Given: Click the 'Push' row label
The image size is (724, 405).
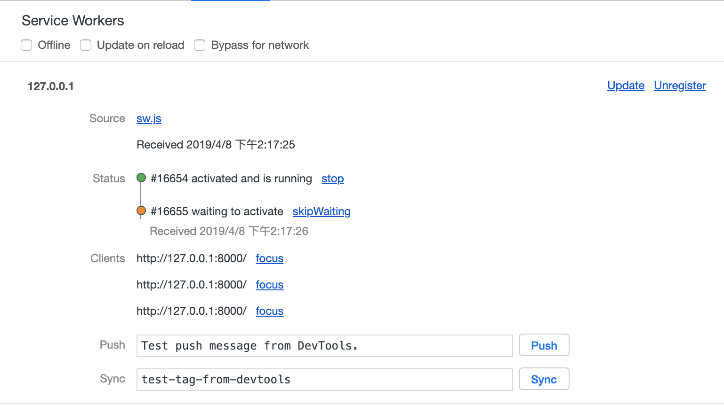Looking at the screenshot, I should click(113, 345).
